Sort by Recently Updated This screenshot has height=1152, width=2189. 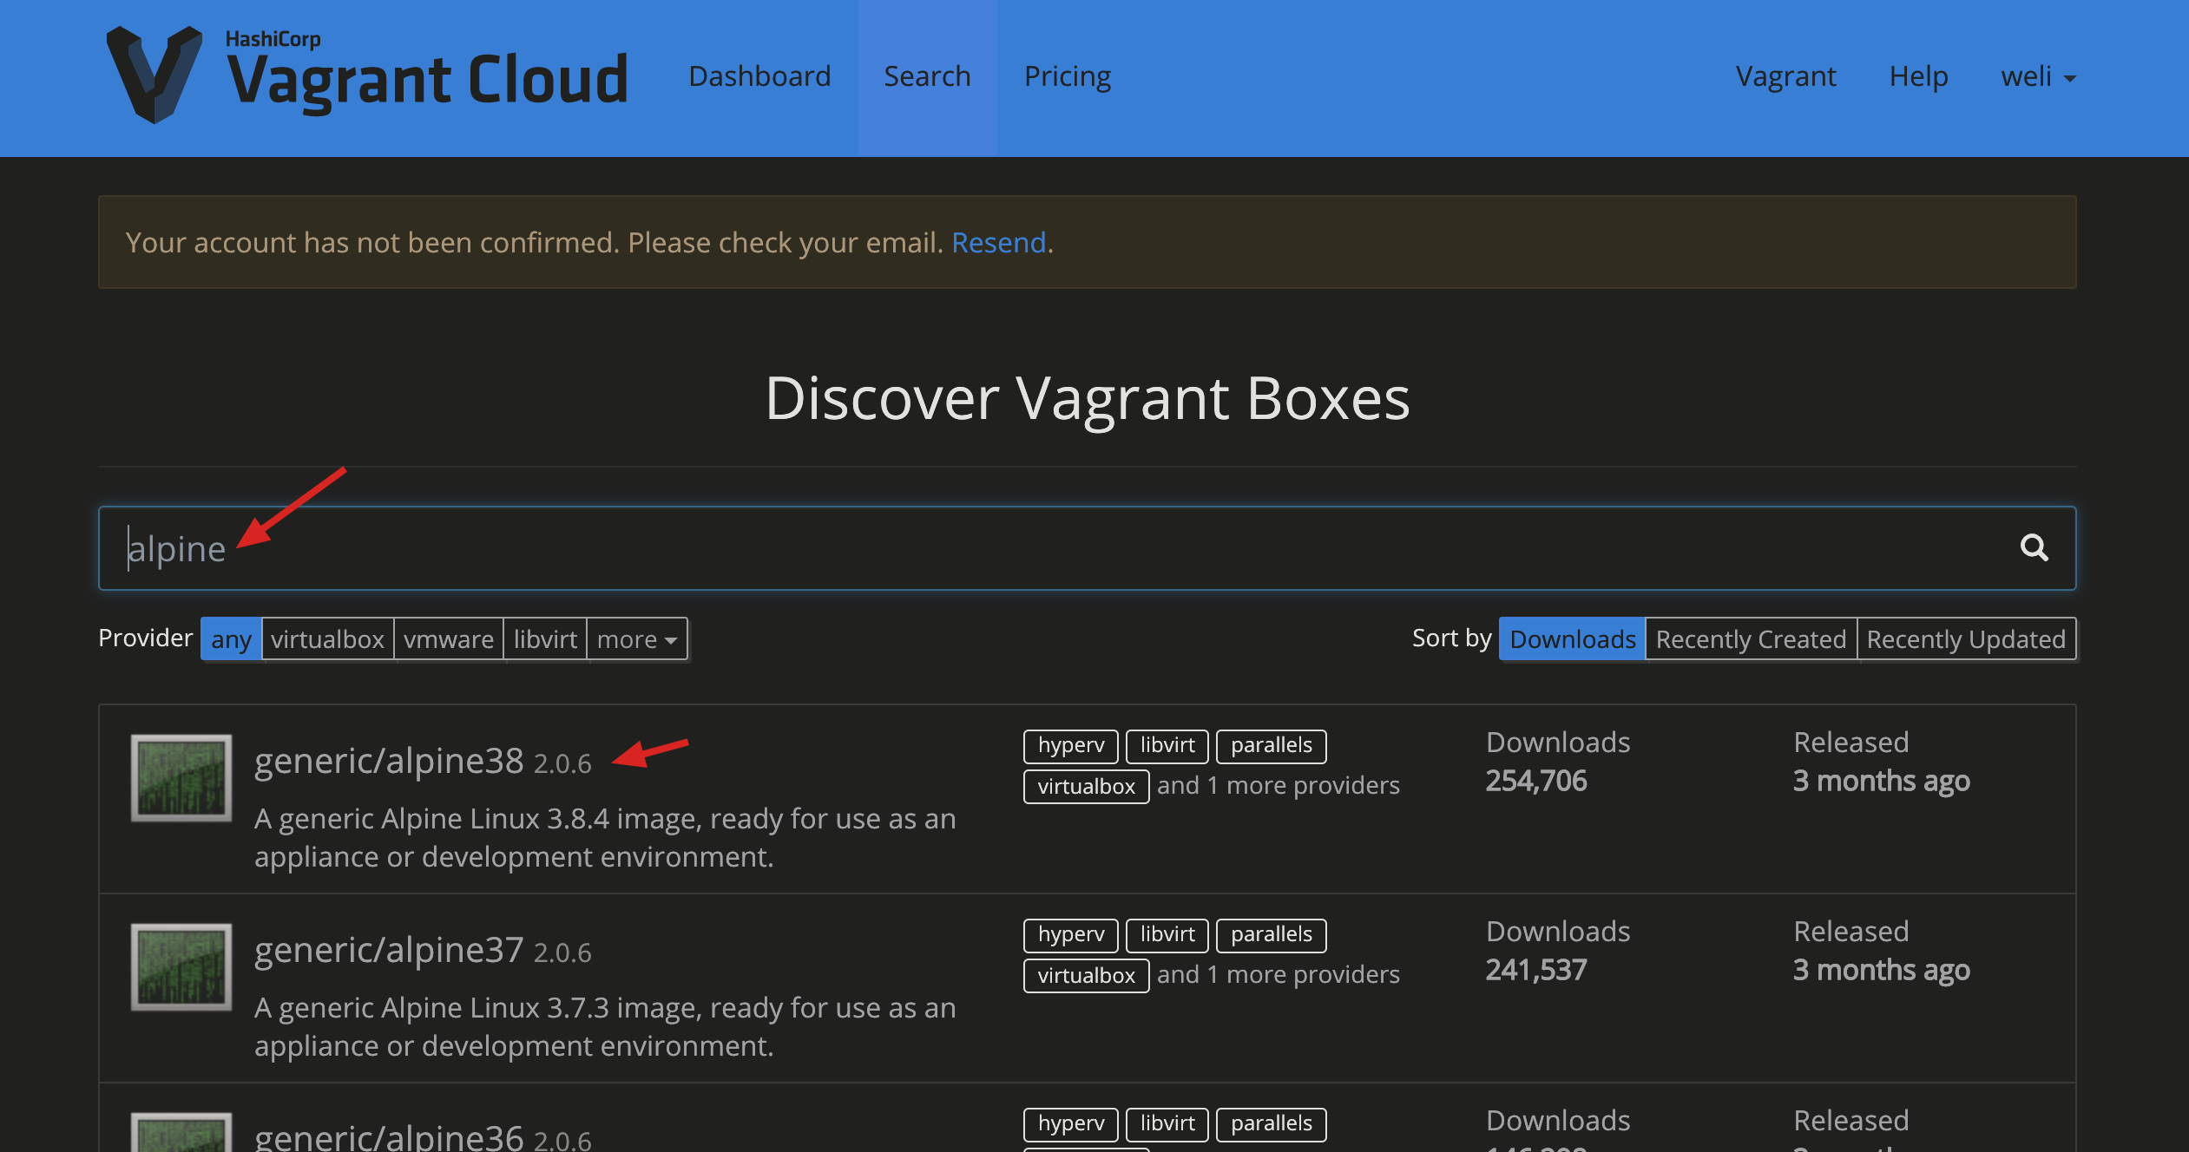1965,639
